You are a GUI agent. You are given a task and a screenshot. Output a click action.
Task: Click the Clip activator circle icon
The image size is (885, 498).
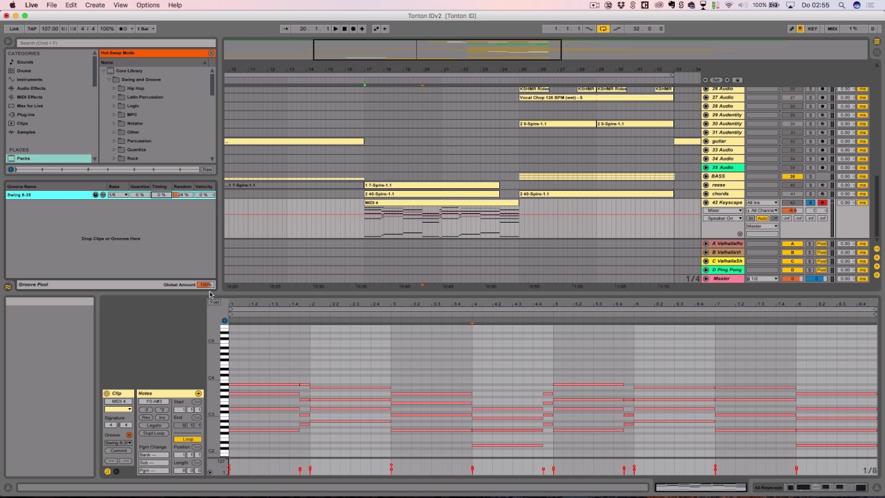click(x=106, y=394)
